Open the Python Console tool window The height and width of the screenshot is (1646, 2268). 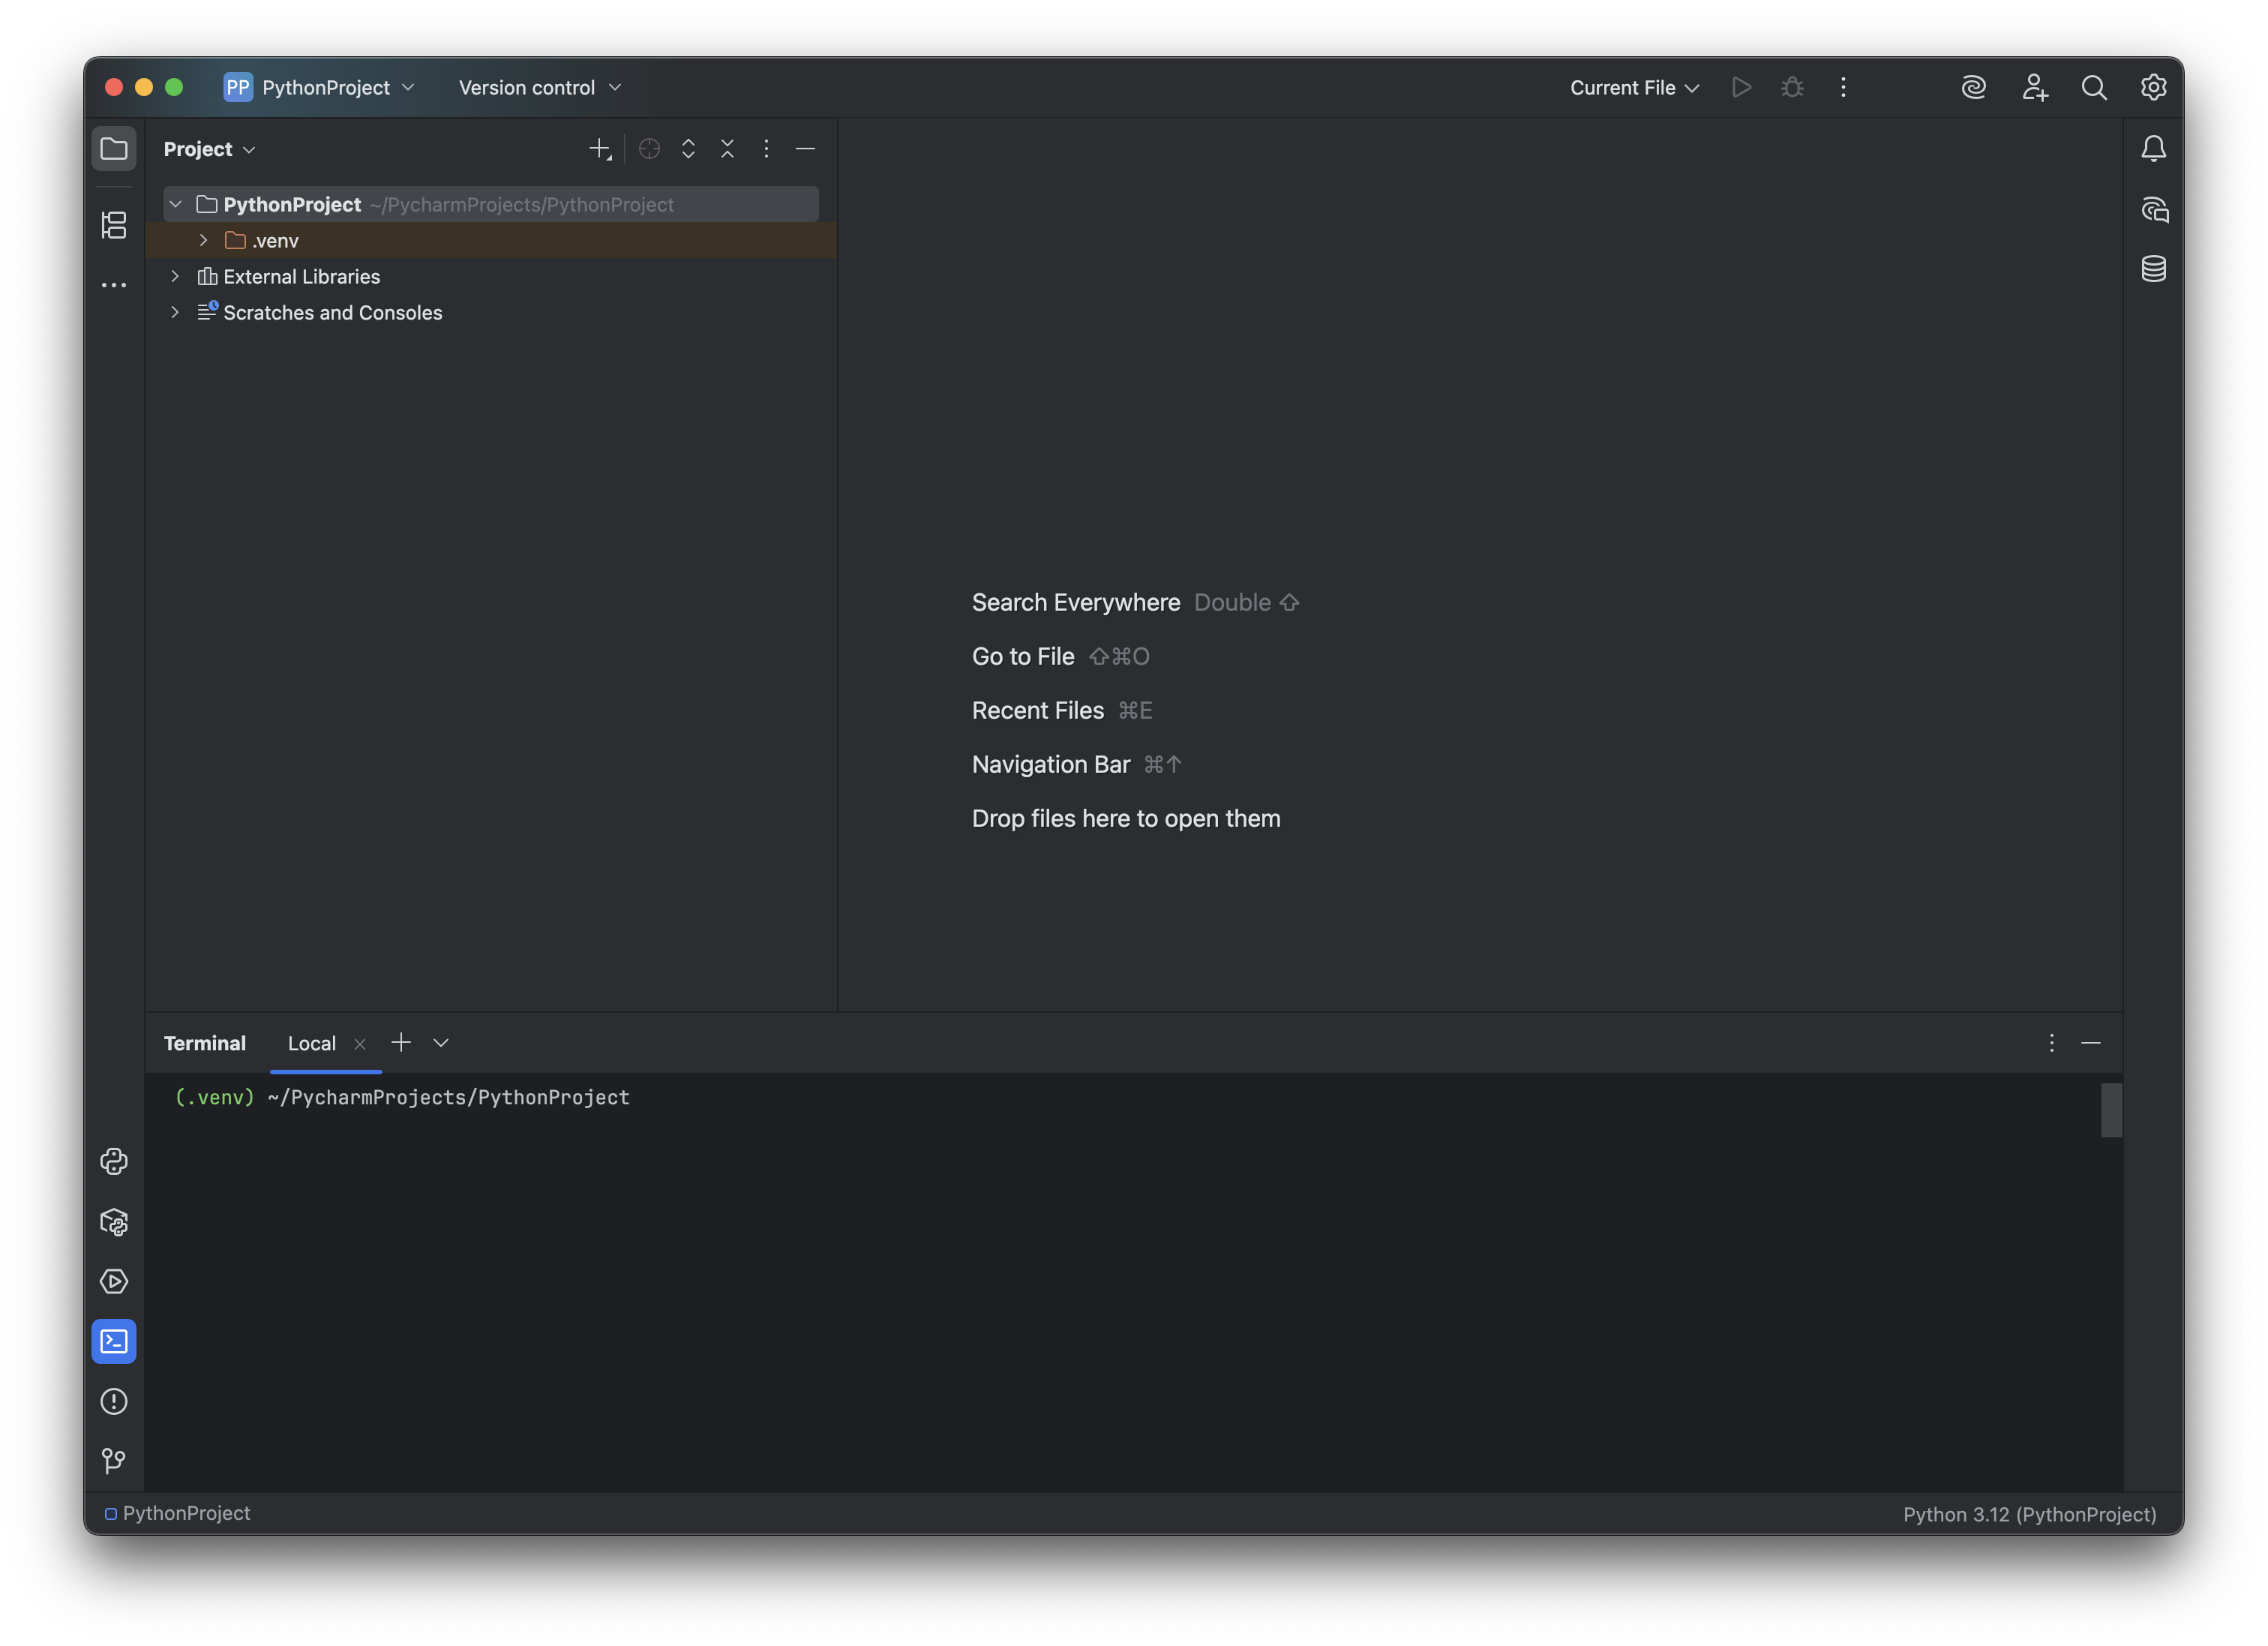click(x=114, y=1161)
